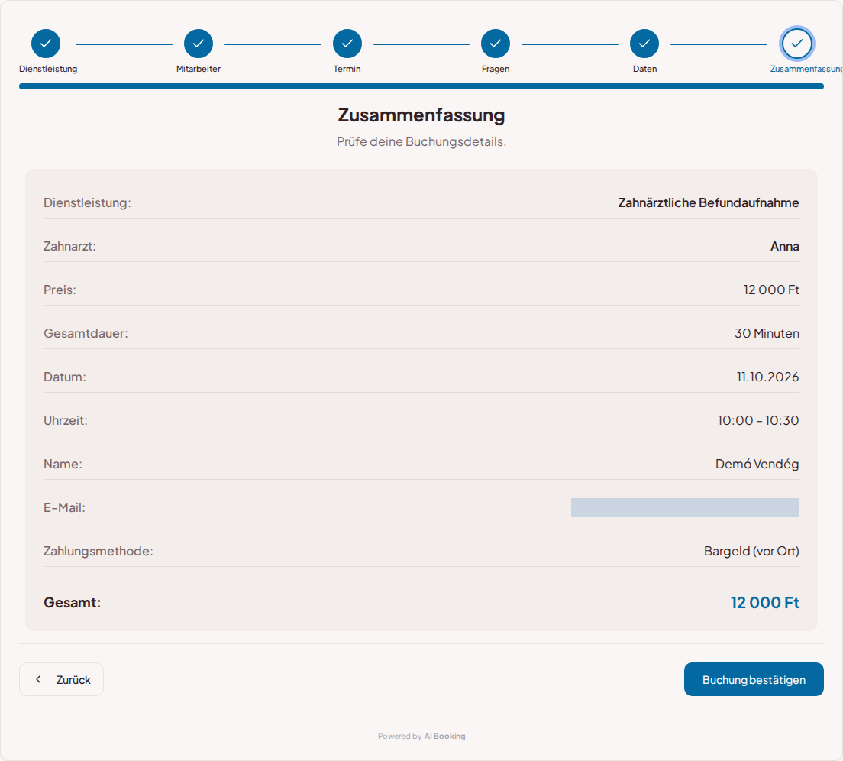Screen dimensions: 843x761
Task: Click the 'E-Mail:' row label
Action: click(64, 507)
